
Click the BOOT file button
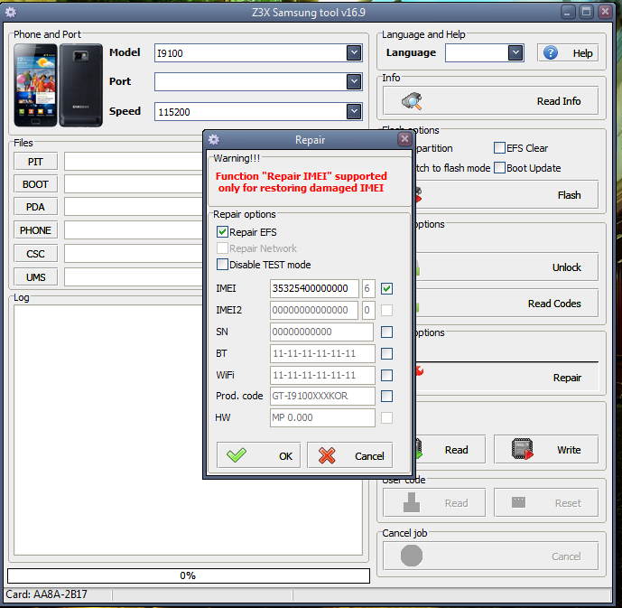pos(36,184)
